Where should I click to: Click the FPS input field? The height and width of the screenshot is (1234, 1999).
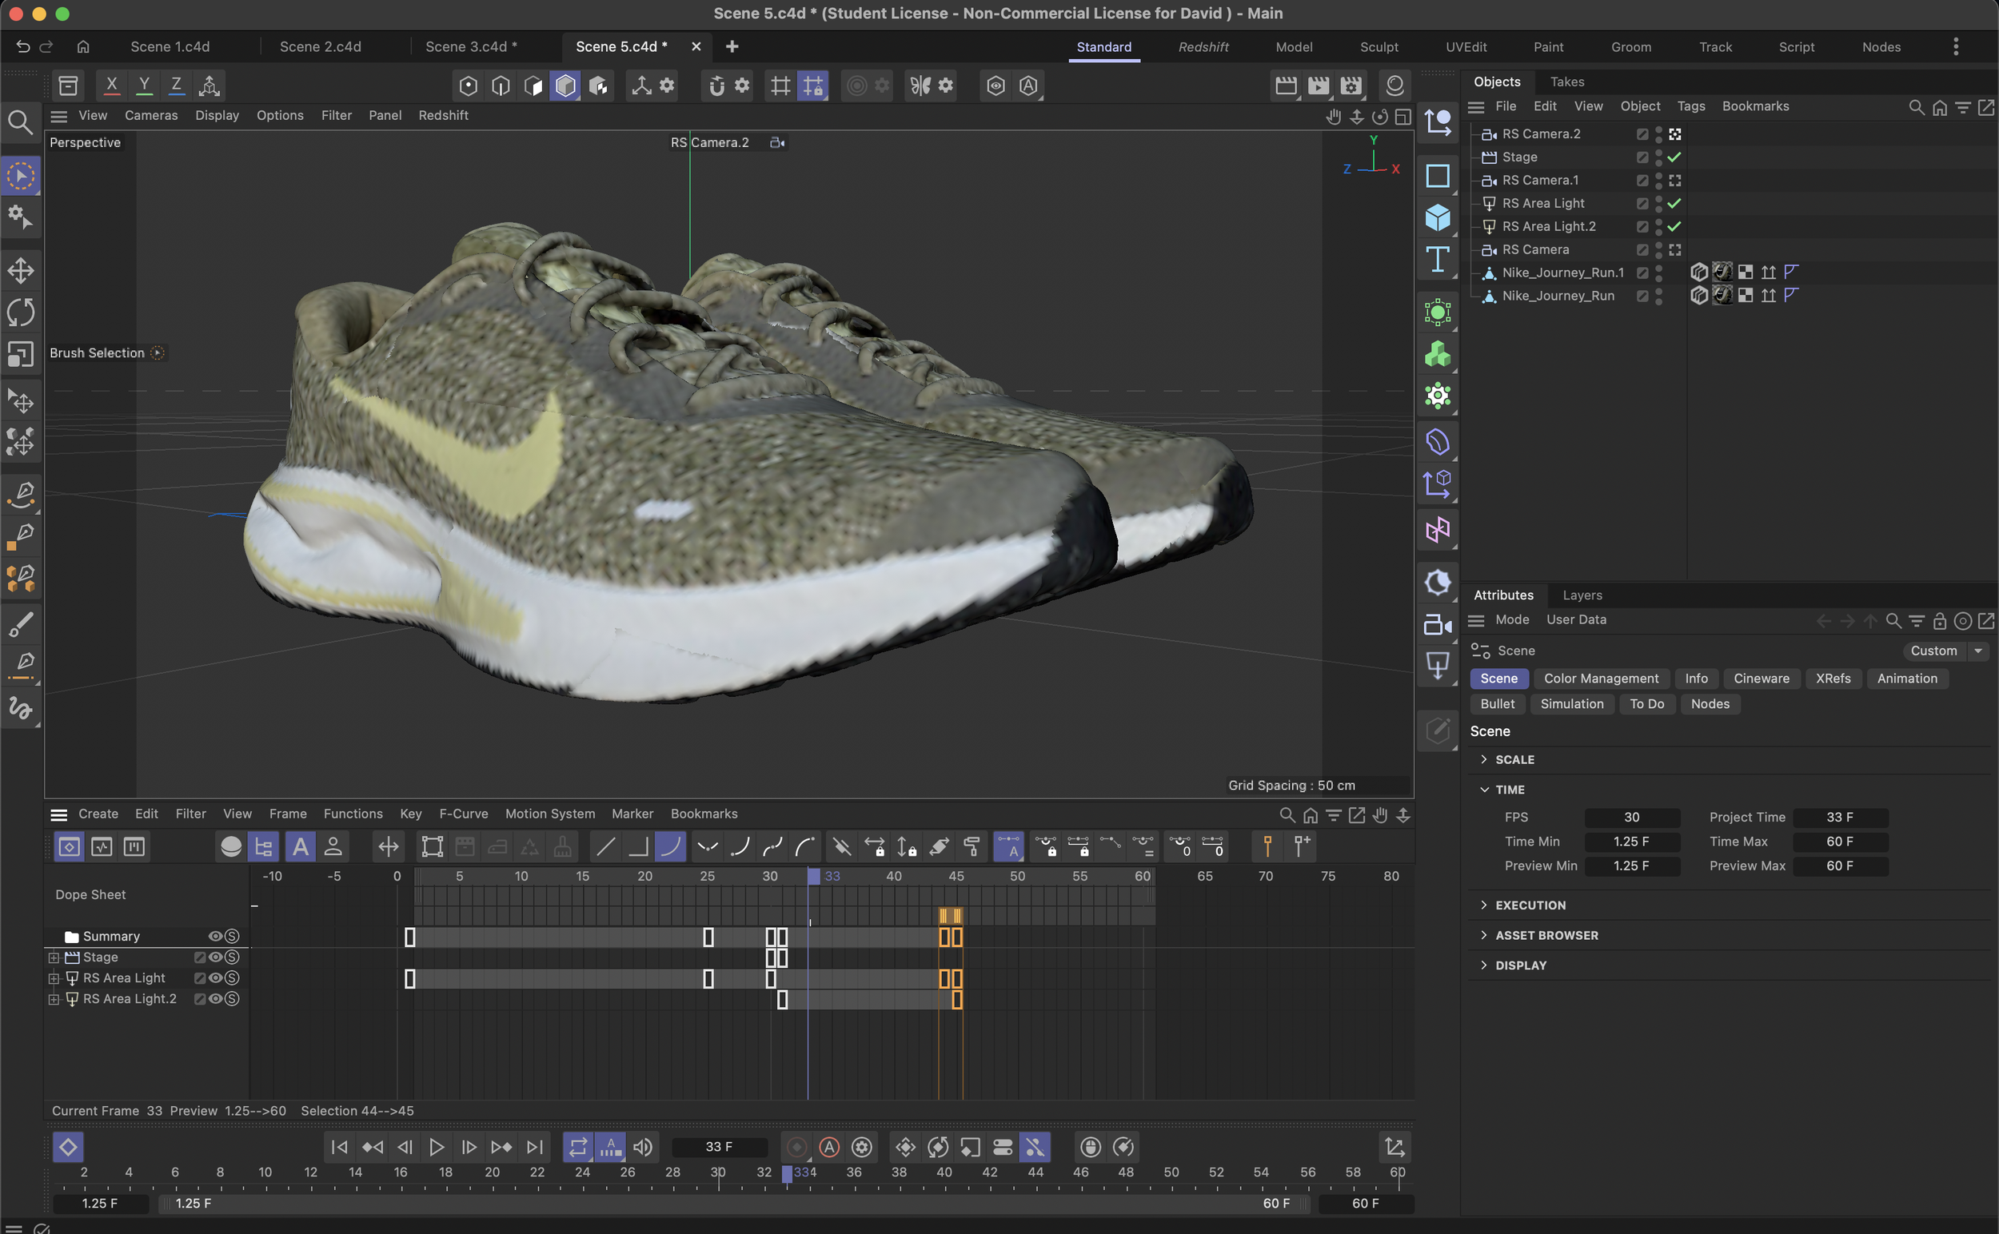click(1631, 817)
